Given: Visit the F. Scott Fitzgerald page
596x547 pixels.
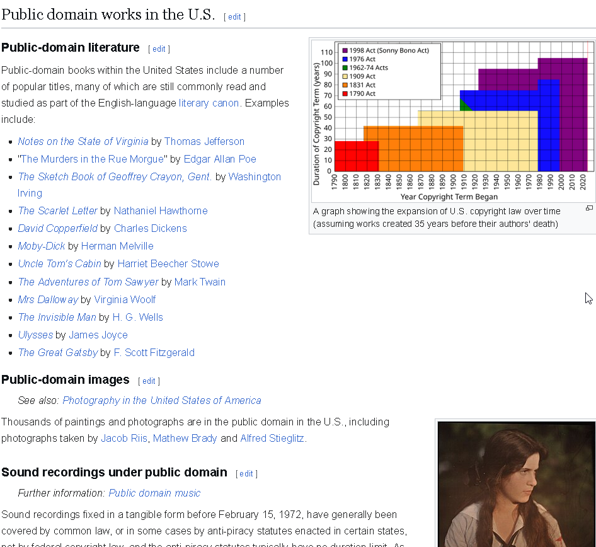Looking at the screenshot, I should point(154,353).
